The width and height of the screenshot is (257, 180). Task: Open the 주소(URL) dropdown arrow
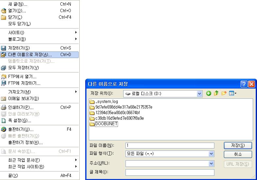[211, 164]
